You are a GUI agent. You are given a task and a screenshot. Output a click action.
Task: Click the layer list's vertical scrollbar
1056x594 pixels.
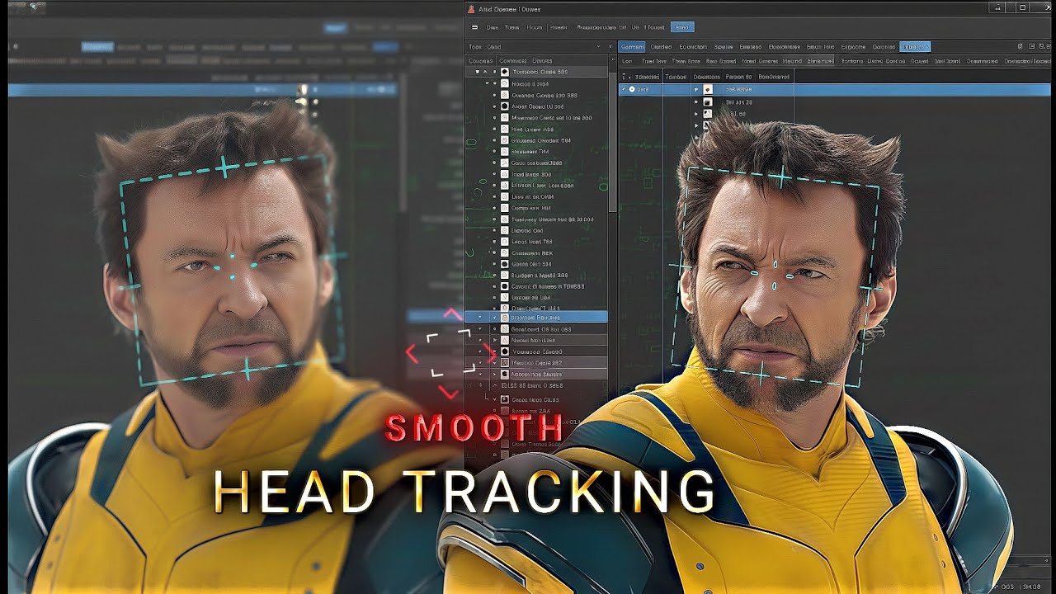612,140
